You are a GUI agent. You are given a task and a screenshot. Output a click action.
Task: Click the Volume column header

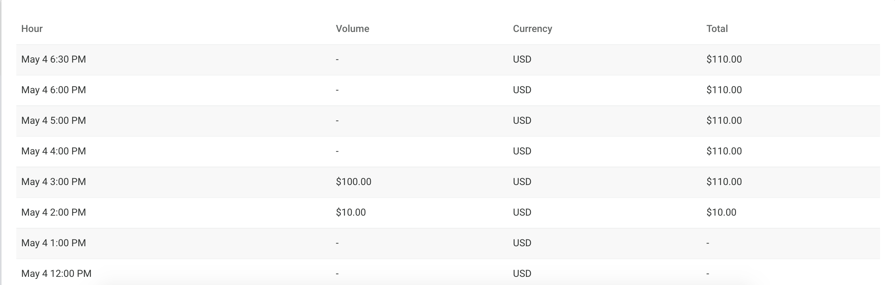(352, 29)
